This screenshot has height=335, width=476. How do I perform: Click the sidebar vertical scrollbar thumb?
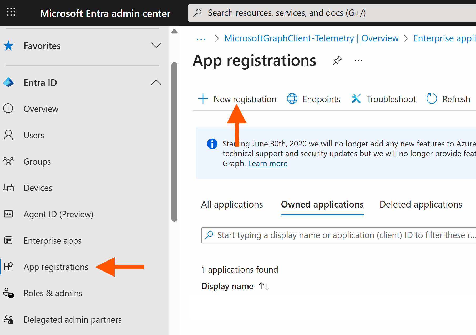(x=174, y=142)
